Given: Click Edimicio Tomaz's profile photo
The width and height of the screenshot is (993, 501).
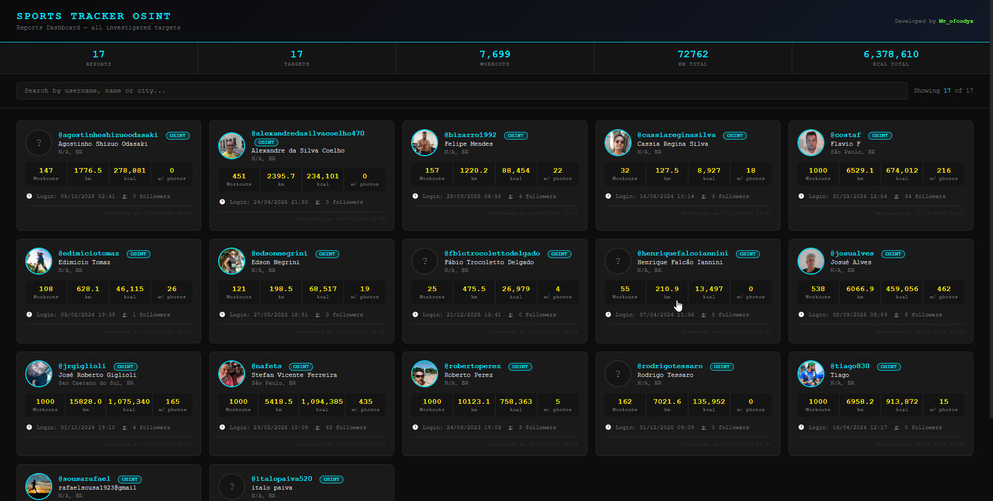Looking at the screenshot, I should pyautogui.click(x=39, y=261).
